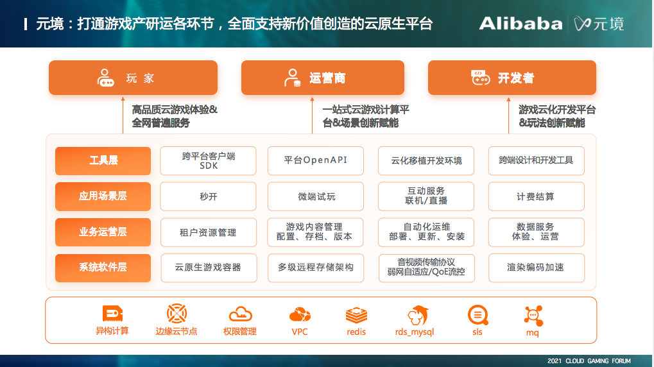Click the 一站式云游戏计算平 text
The image size is (654, 367).
[x=366, y=110]
